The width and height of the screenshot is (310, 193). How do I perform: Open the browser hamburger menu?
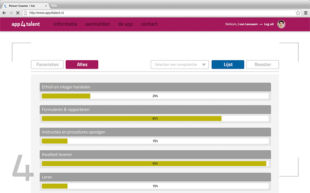point(306,13)
